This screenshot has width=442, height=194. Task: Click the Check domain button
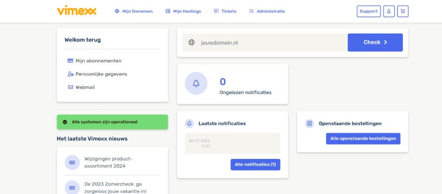[375, 42]
